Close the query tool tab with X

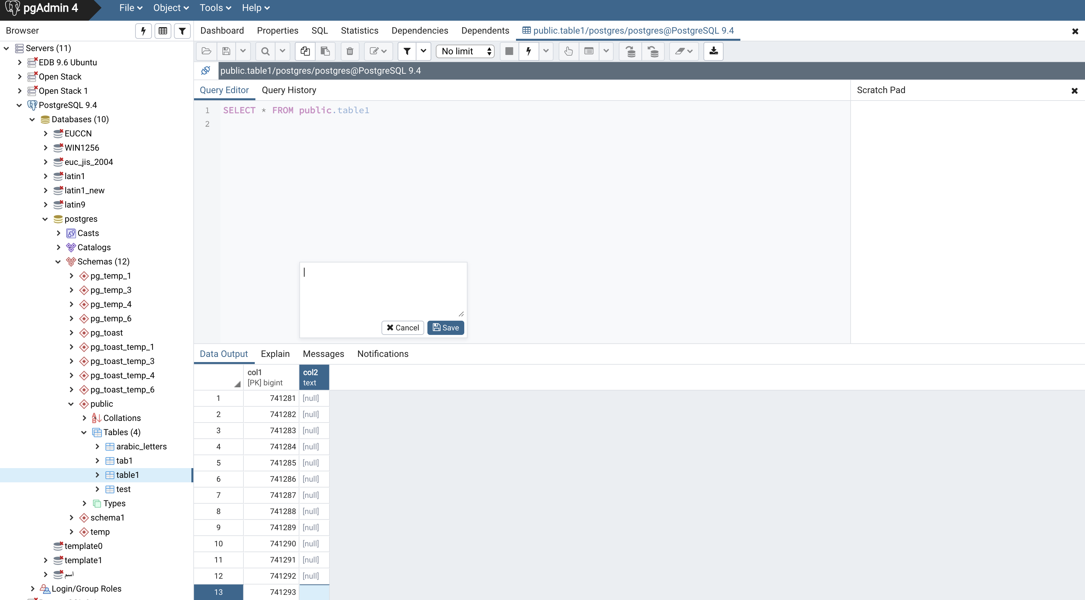click(x=1075, y=31)
